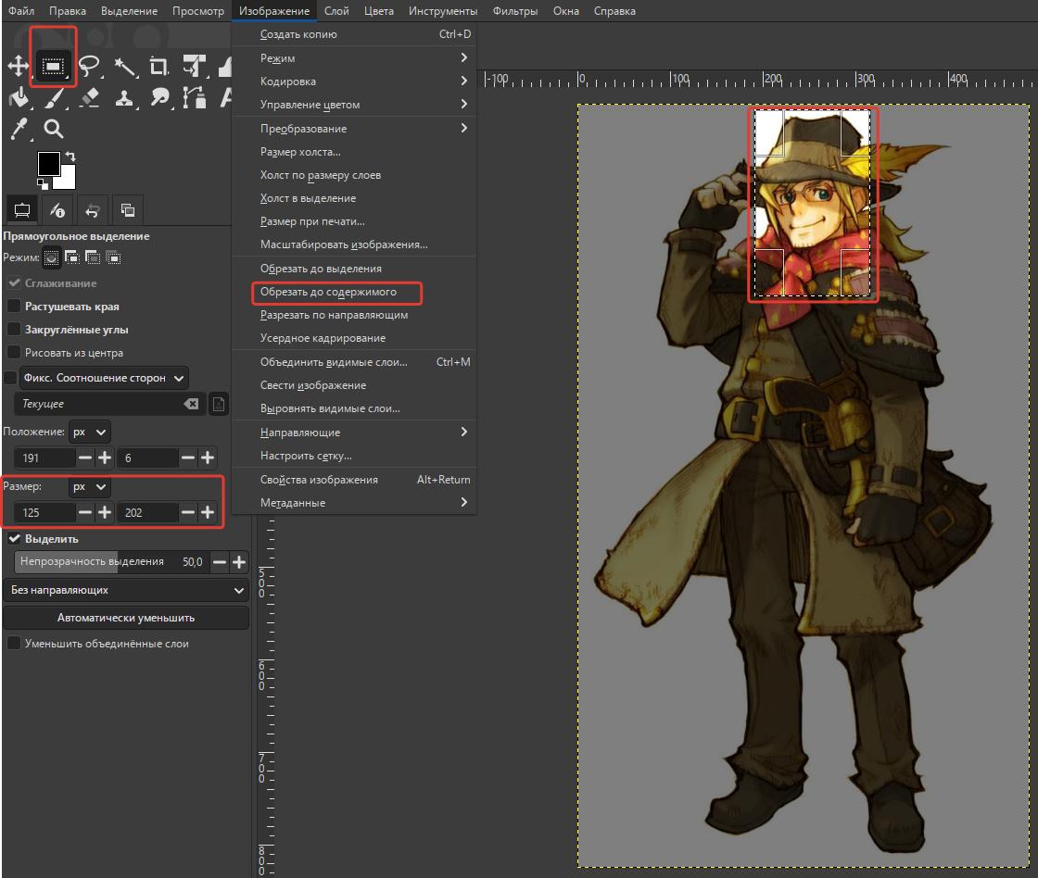Select the Unified Transform tool
The height and width of the screenshot is (878, 1038).
[195, 66]
